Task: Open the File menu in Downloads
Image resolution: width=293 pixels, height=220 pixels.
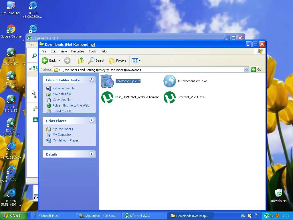Action: coord(44,51)
